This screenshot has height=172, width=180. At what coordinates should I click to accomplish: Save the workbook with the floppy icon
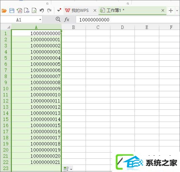point(12,11)
